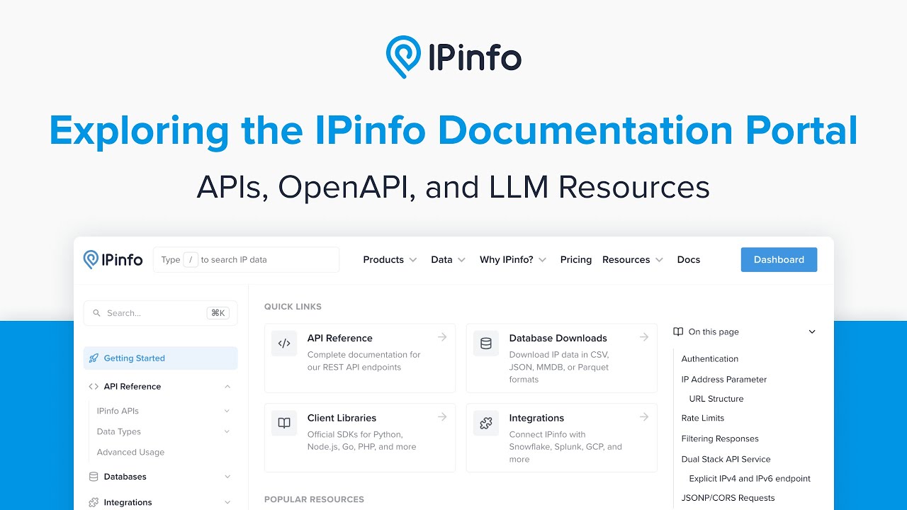Click the arrow on Client Libraries card
Image resolution: width=907 pixels, height=510 pixels.
tap(442, 417)
